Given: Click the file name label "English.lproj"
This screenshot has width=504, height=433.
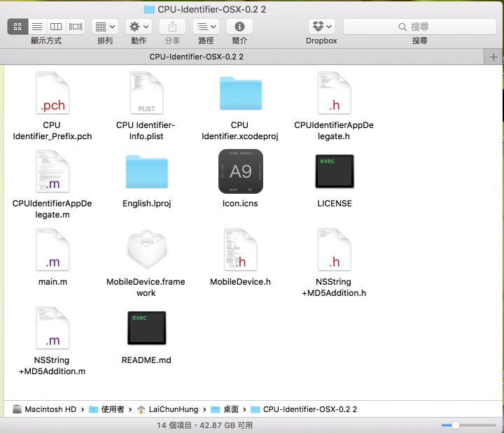Looking at the screenshot, I should [x=146, y=204].
